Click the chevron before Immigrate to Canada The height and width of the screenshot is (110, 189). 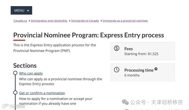69,21
